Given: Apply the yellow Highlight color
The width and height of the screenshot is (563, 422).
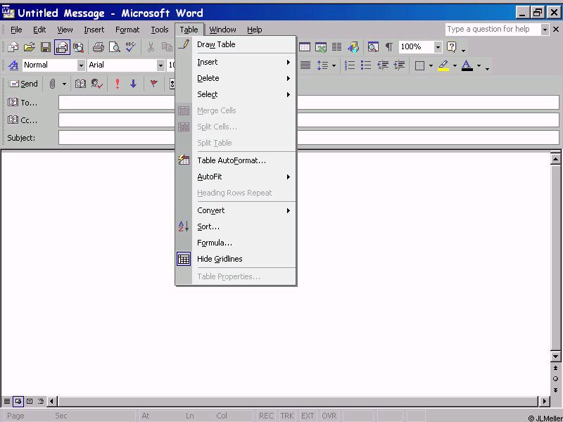Looking at the screenshot, I should coord(443,65).
